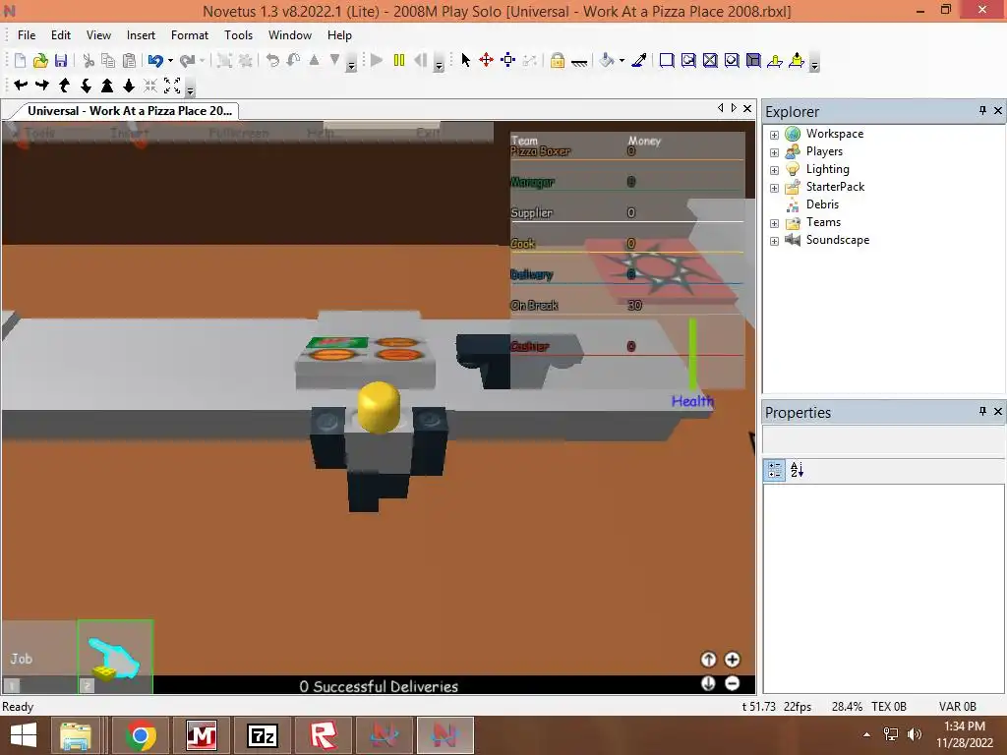The width and height of the screenshot is (1007, 755).
Task: Apply the smooth surface tool
Action: point(667,60)
